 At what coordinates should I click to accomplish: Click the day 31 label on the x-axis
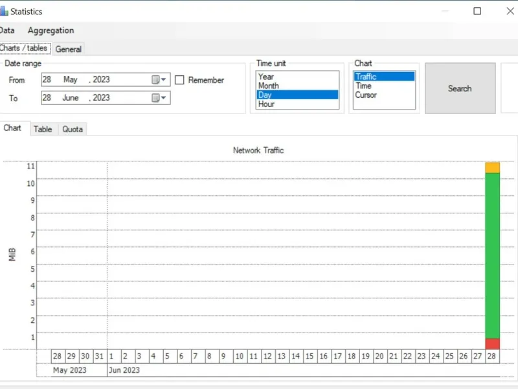point(100,356)
